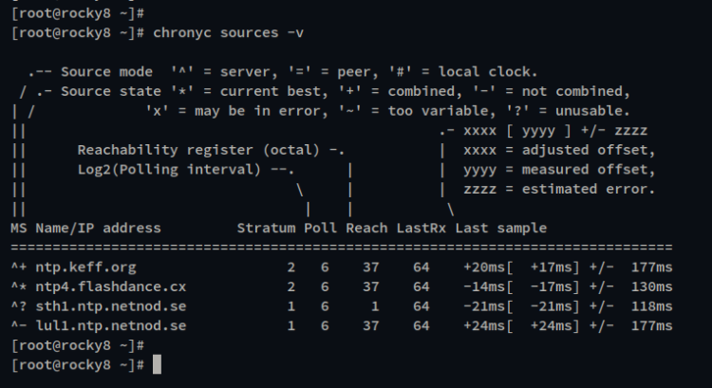Click 'Log2(Polling interval)' legend text

pos(169,170)
